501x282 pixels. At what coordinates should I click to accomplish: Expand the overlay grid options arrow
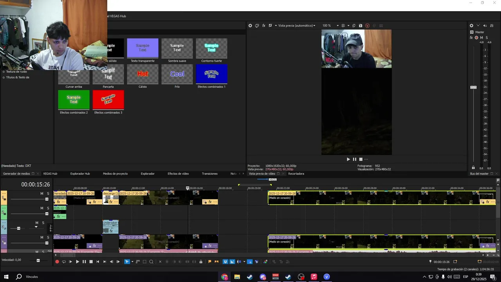(x=348, y=25)
